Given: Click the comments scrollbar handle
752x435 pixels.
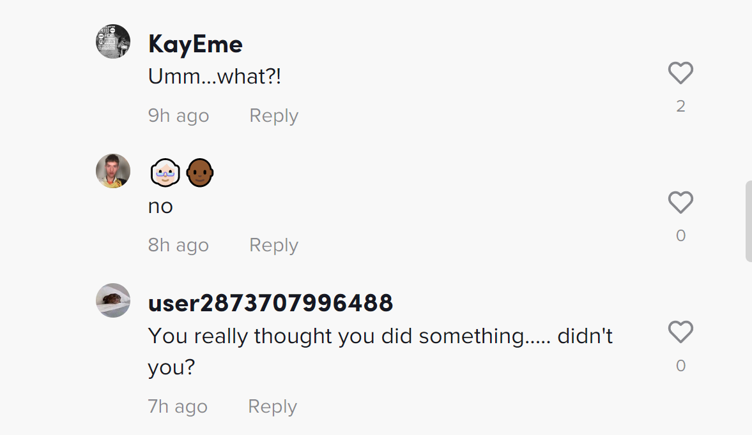Looking at the screenshot, I should (748, 221).
